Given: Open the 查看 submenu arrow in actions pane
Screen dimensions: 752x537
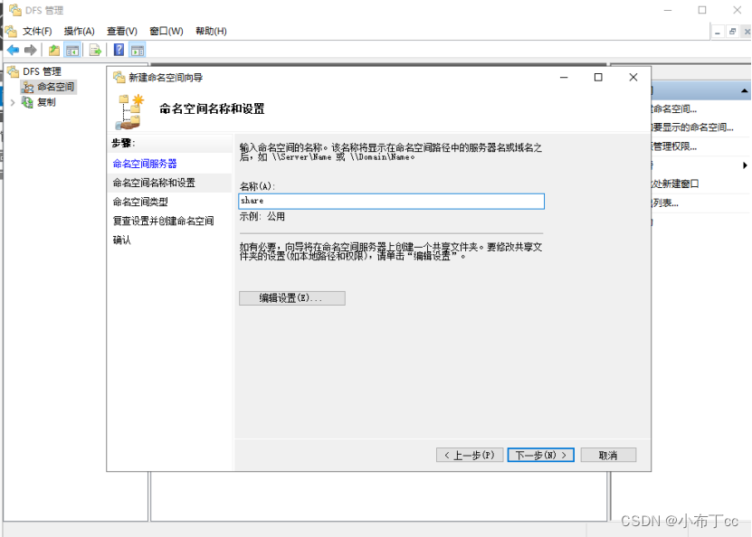Looking at the screenshot, I should coord(745,165).
